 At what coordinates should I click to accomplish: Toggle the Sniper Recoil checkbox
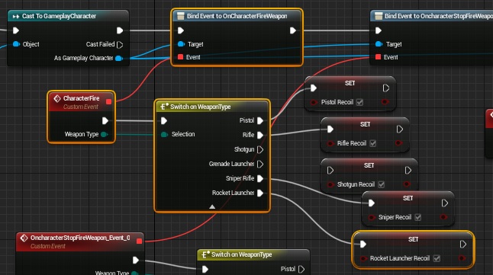418,217
